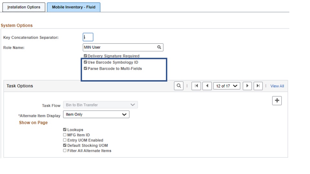Image resolution: width=310 pixels, height=174 pixels.
Task: Add a new row with plus button
Action: pos(277,101)
